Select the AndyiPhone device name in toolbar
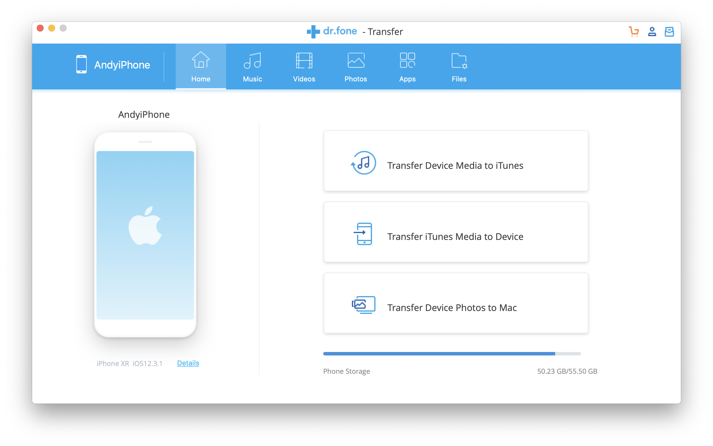 [122, 64]
